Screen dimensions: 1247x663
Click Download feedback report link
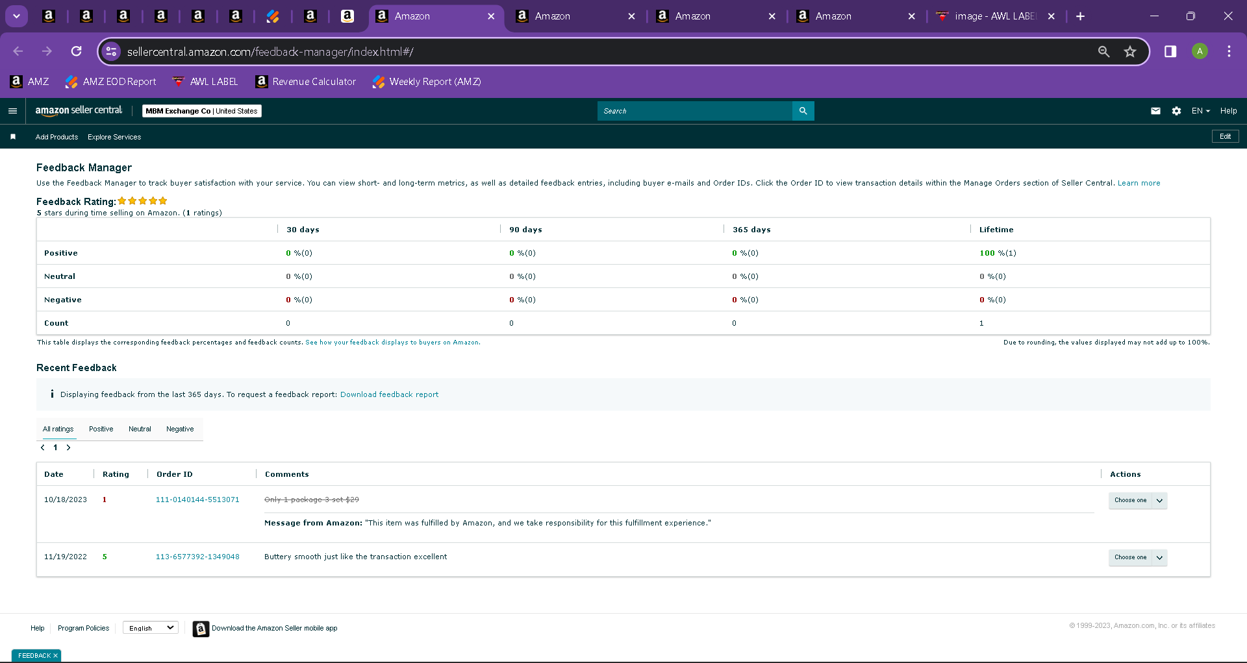(389, 394)
